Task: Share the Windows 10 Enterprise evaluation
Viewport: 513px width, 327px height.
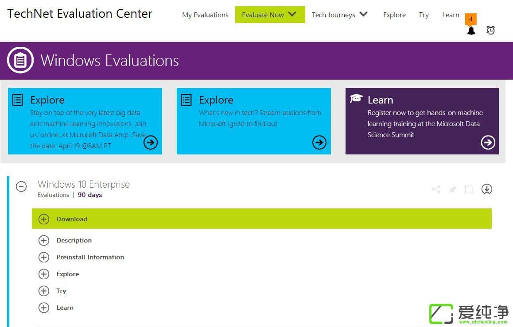Action: 436,189
